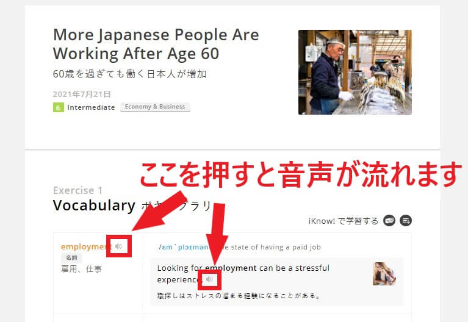Click the blue IPA pronunciation text
The height and width of the screenshot is (322, 468).
[x=185, y=247]
